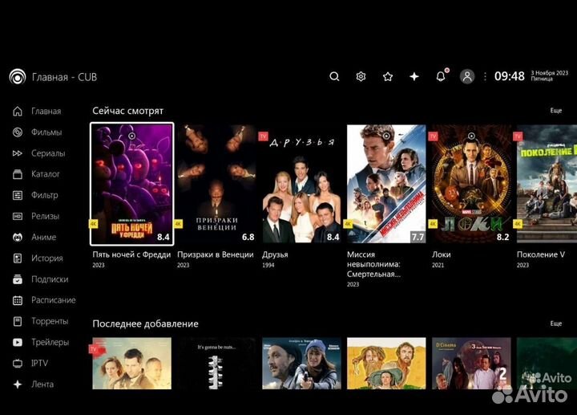Click the Последнее добавление heading
The height and width of the screenshot is (415, 577).
(x=145, y=323)
